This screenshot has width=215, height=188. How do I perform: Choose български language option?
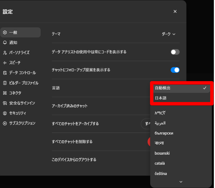click(x=181, y=133)
